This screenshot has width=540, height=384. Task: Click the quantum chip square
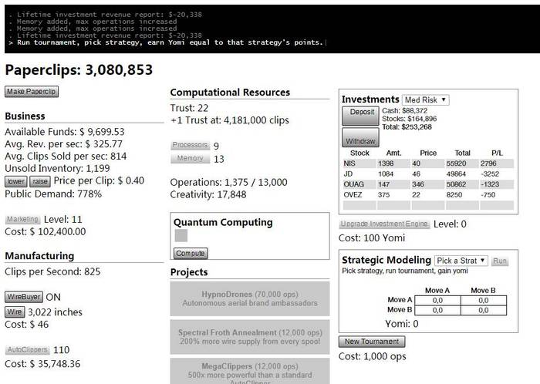pos(181,236)
